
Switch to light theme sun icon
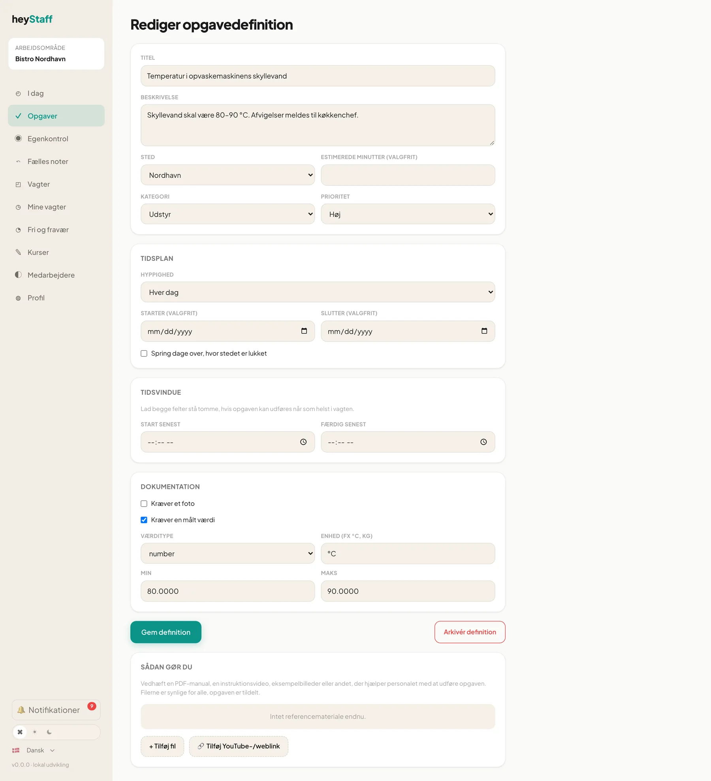(x=35, y=732)
